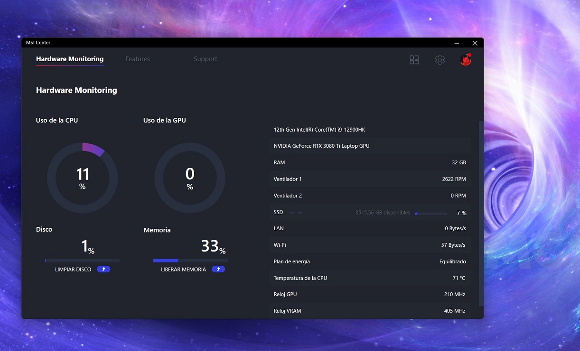
Task: Switch to the Hardware Monitoring tab
Action: tap(70, 59)
